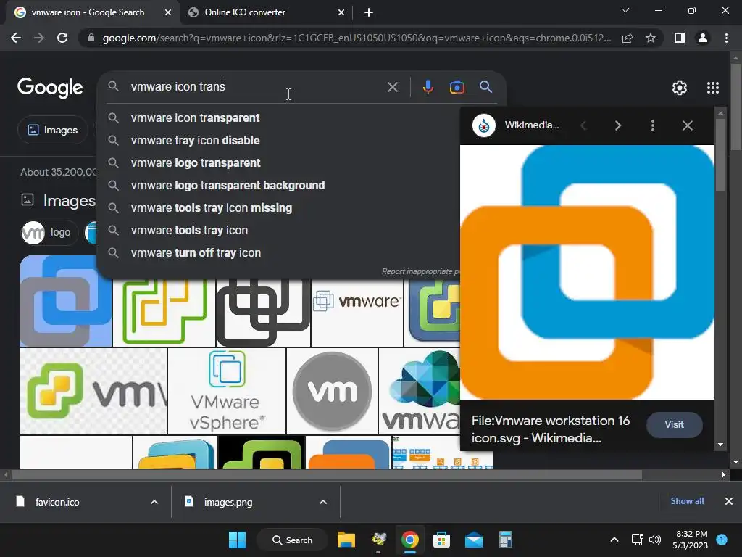This screenshot has width=742, height=557.
Task: Click Show all downloads
Action: coord(687,501)
